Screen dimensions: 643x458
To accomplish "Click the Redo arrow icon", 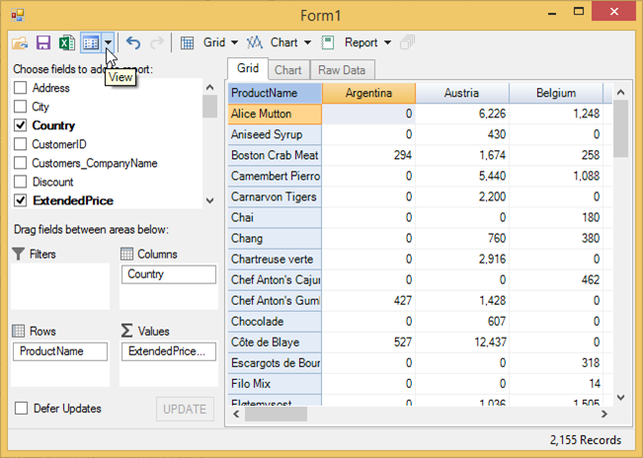I will tap(156, 43).
